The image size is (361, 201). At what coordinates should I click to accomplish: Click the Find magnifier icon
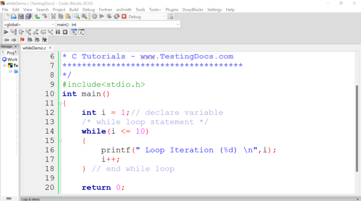pos(77,16)
